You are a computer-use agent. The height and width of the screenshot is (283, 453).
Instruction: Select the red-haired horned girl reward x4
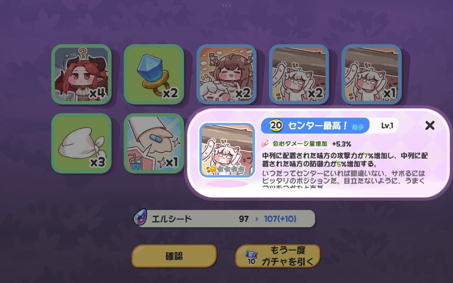pyautogui.click(x=82, y=74)
